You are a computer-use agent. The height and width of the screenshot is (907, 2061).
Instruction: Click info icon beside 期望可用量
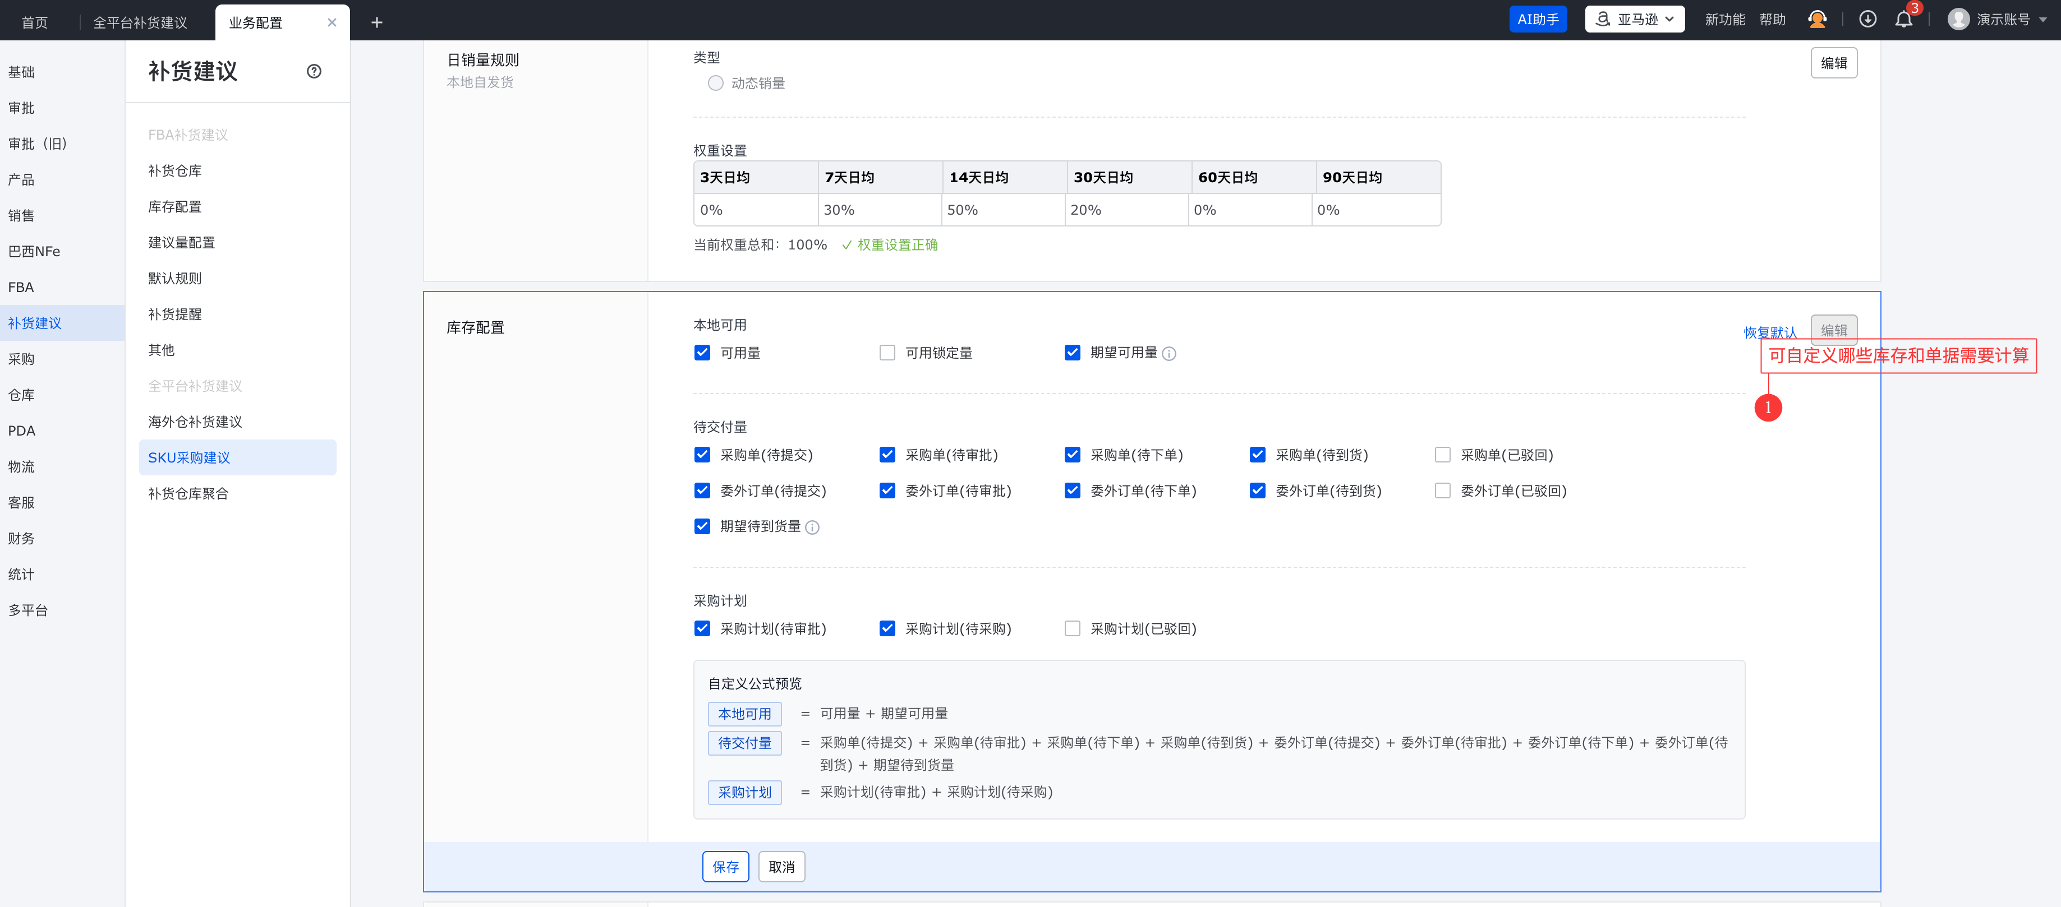(1169, 354)
